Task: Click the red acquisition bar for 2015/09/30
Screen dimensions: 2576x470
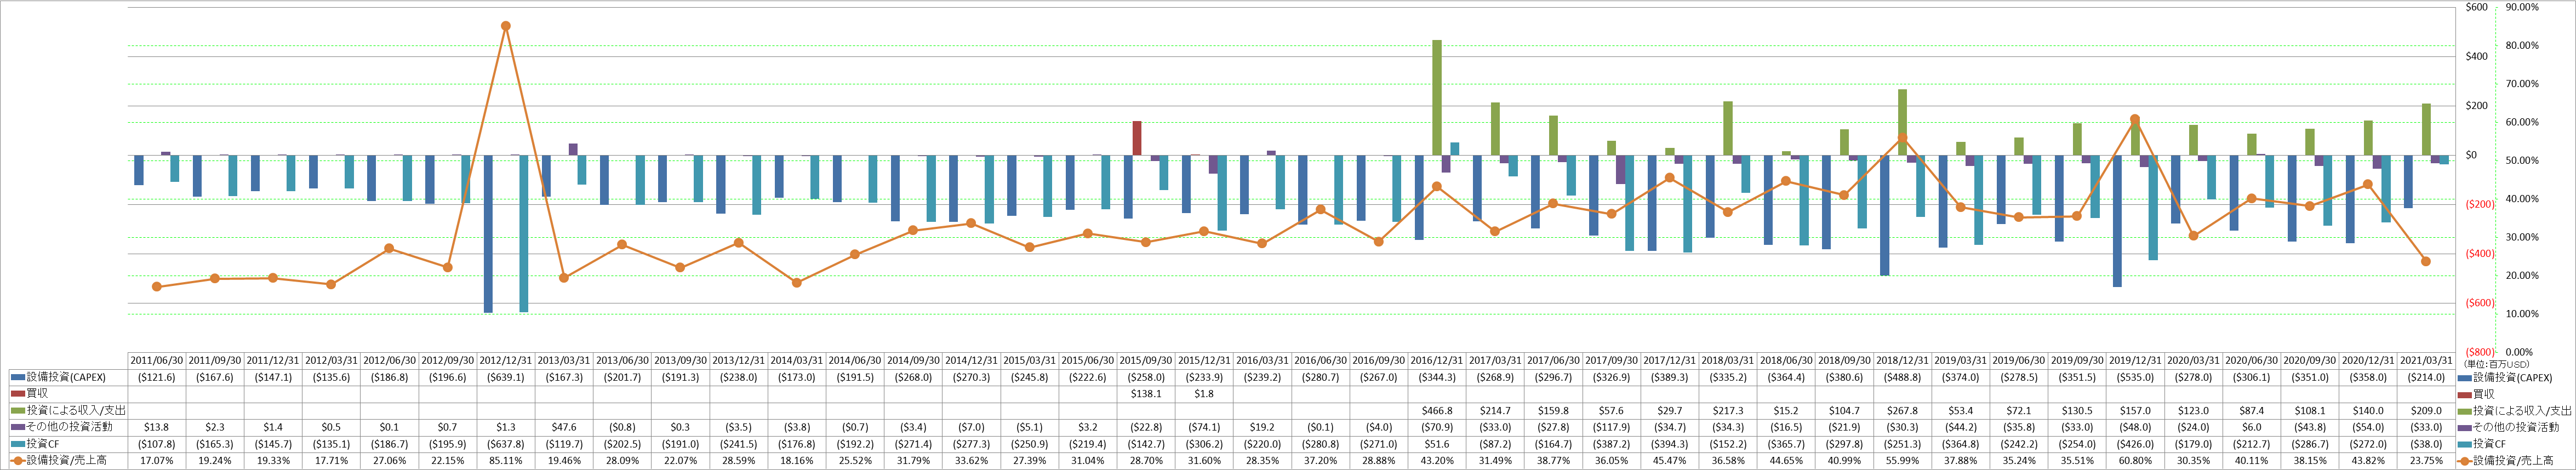Action: [x=1137, y=139]
